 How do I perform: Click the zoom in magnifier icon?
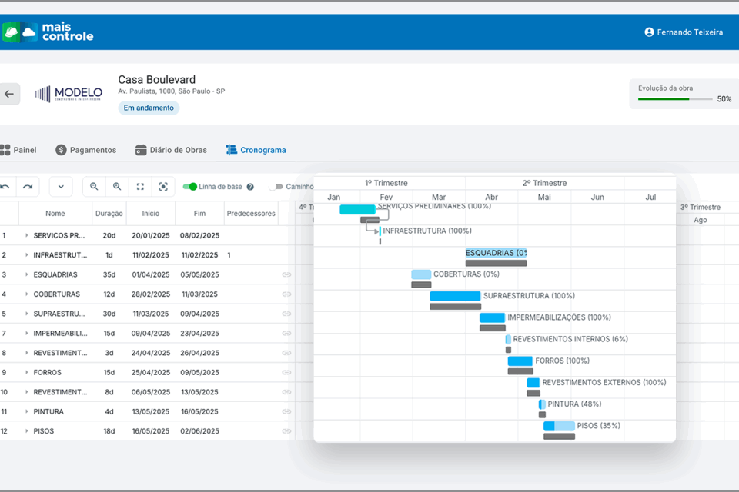pos(117,187)
